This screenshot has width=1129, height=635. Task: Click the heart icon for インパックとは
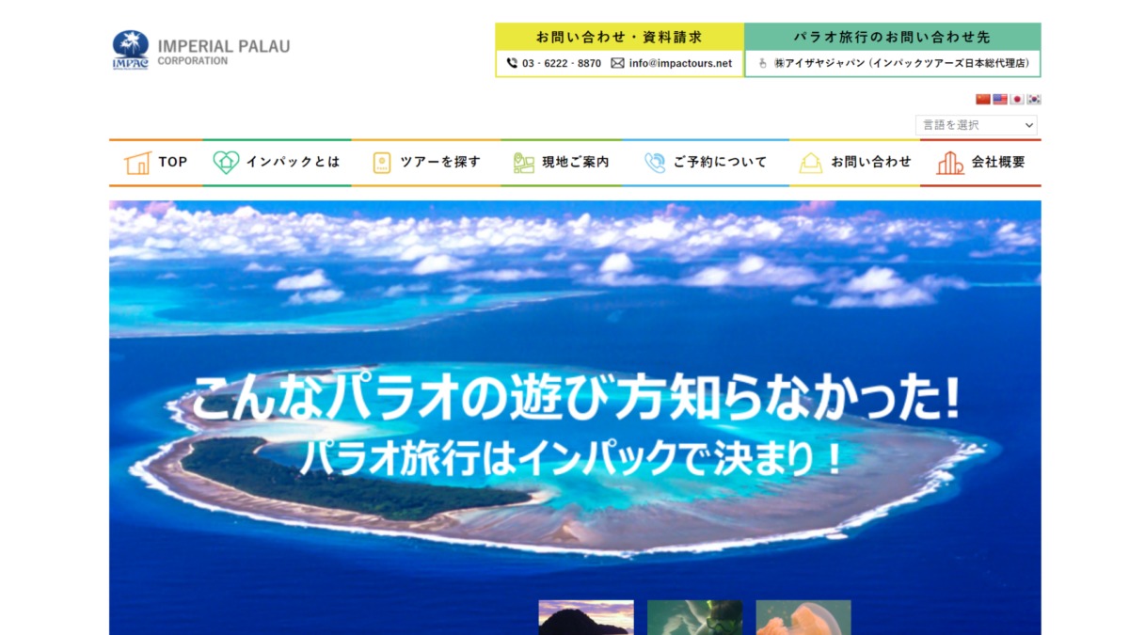[226, 163]
